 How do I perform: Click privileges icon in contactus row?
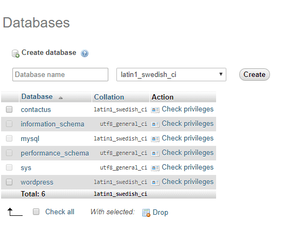(x=155, y=110)
